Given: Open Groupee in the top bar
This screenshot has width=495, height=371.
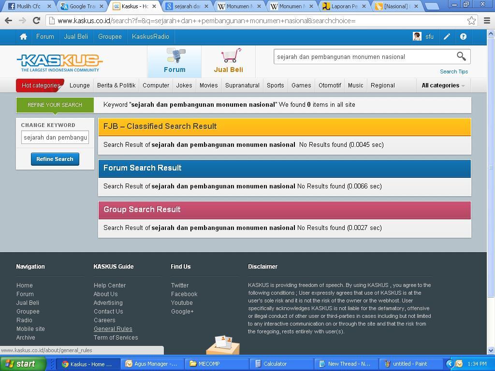Looking at the screenshot, I should 110,37.
